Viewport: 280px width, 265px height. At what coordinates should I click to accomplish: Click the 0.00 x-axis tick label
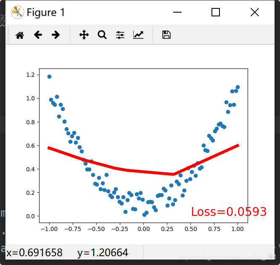pos(143,229)
